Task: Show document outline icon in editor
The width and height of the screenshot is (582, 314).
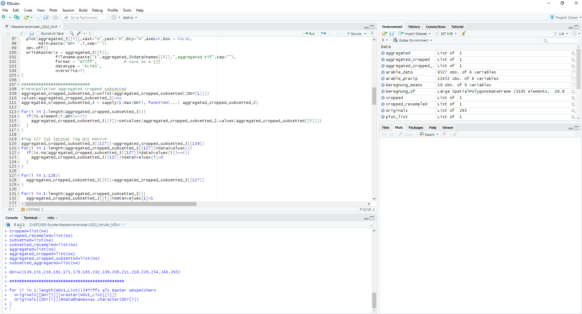Action: coord(372,33)
